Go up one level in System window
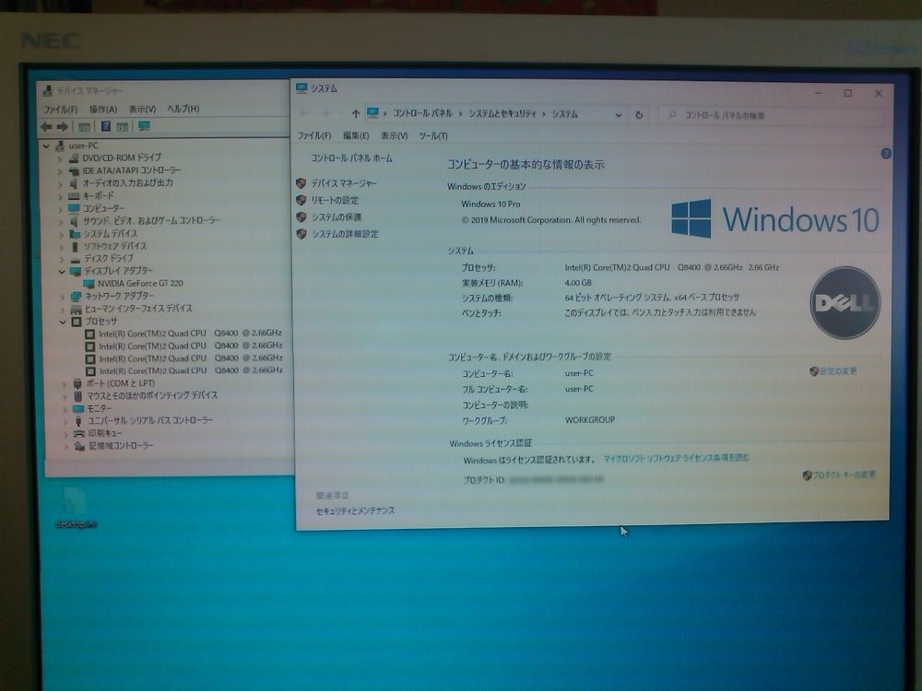Screen dimensions: 922x691 (x=355, y=113)
